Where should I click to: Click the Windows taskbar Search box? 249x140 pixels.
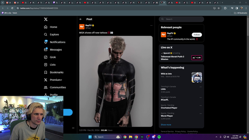107,137
